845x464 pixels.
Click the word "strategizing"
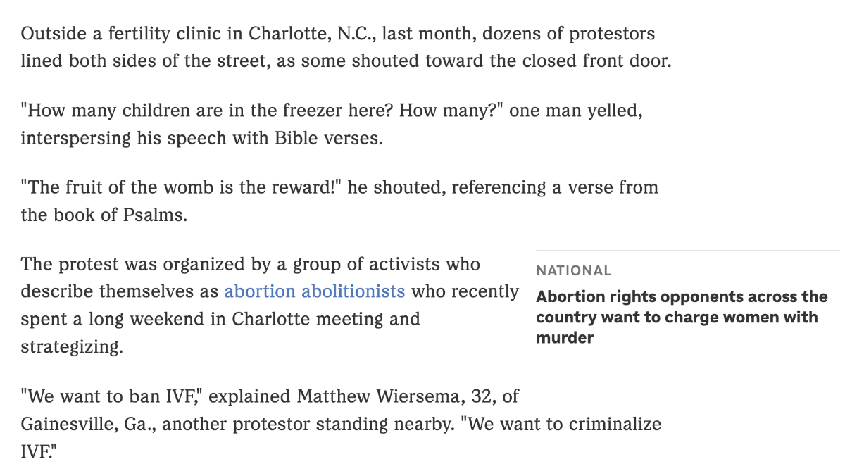click(71, 347)
